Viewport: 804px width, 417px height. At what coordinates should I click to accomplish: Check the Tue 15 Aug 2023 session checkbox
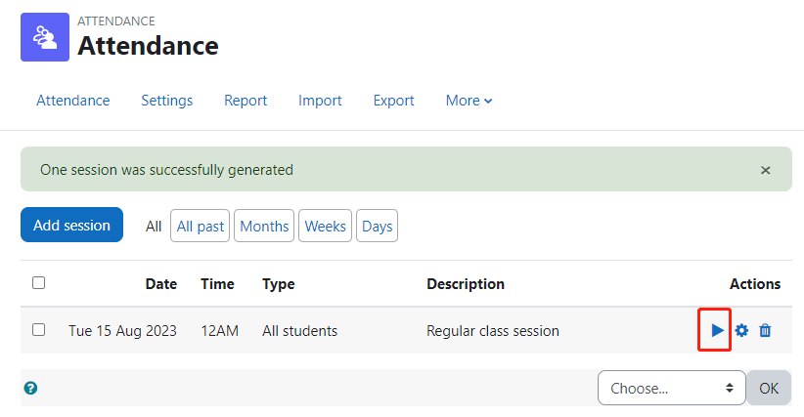38,329
